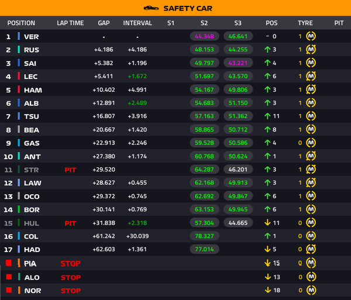Click the INTERVAL column header
351x300 pixels.
coord(137,23)
